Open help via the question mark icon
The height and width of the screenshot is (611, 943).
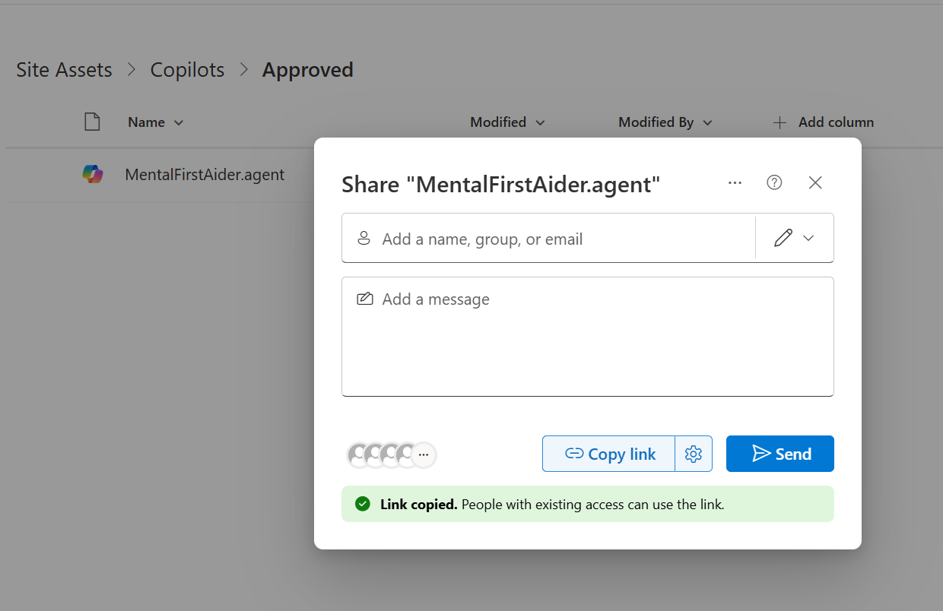[774, 182]
